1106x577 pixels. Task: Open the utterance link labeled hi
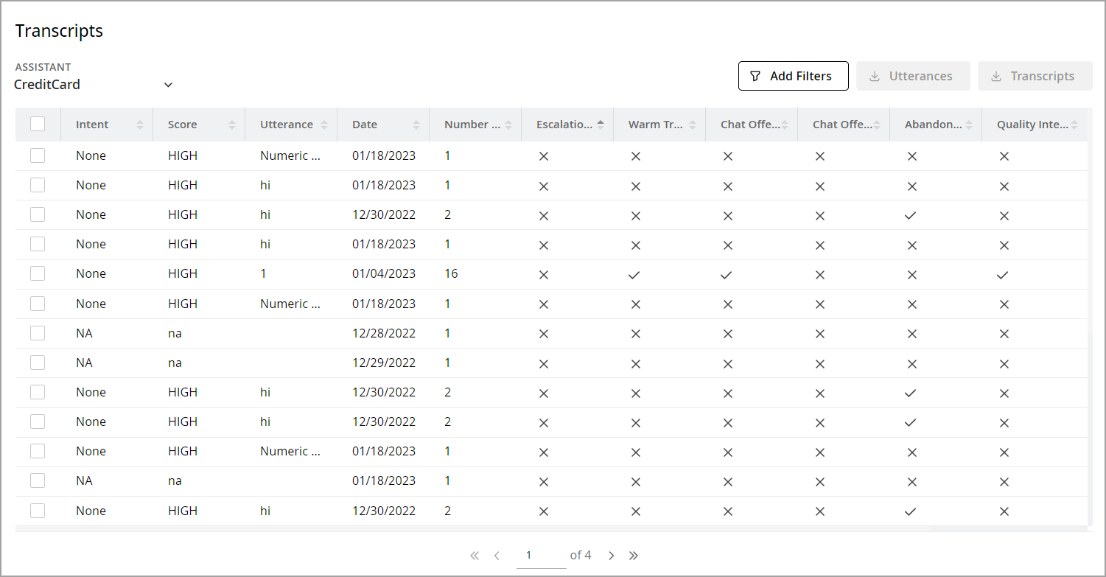click(265, 185)
